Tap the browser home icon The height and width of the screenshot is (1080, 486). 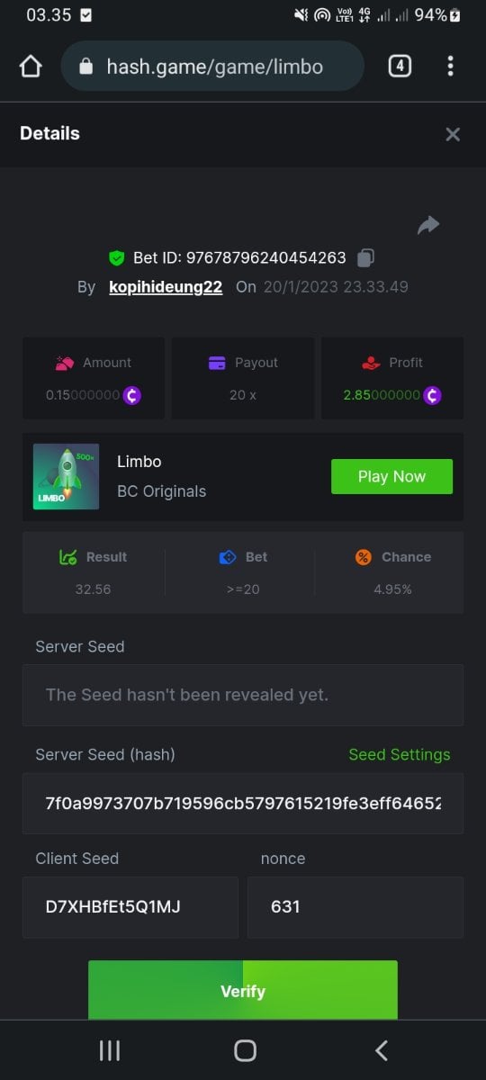click(31, 67)
